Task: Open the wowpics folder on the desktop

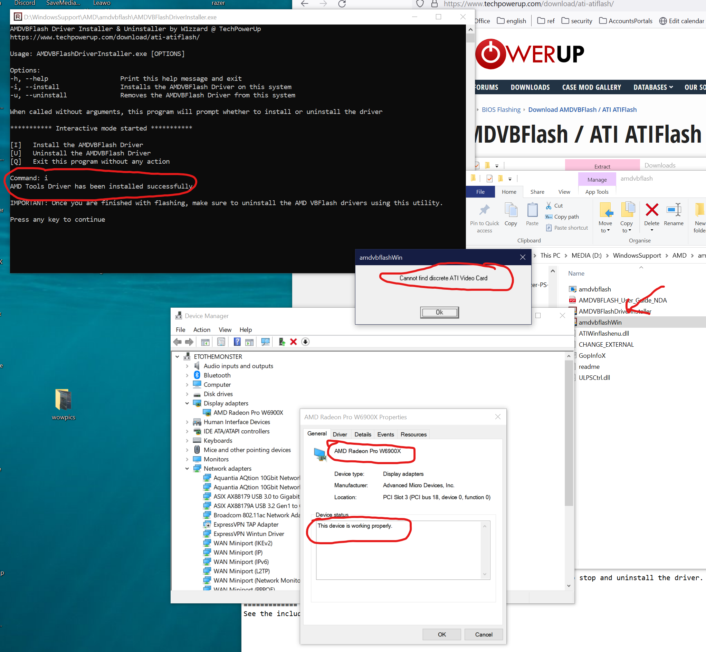Action: click(x=64, y=404)
